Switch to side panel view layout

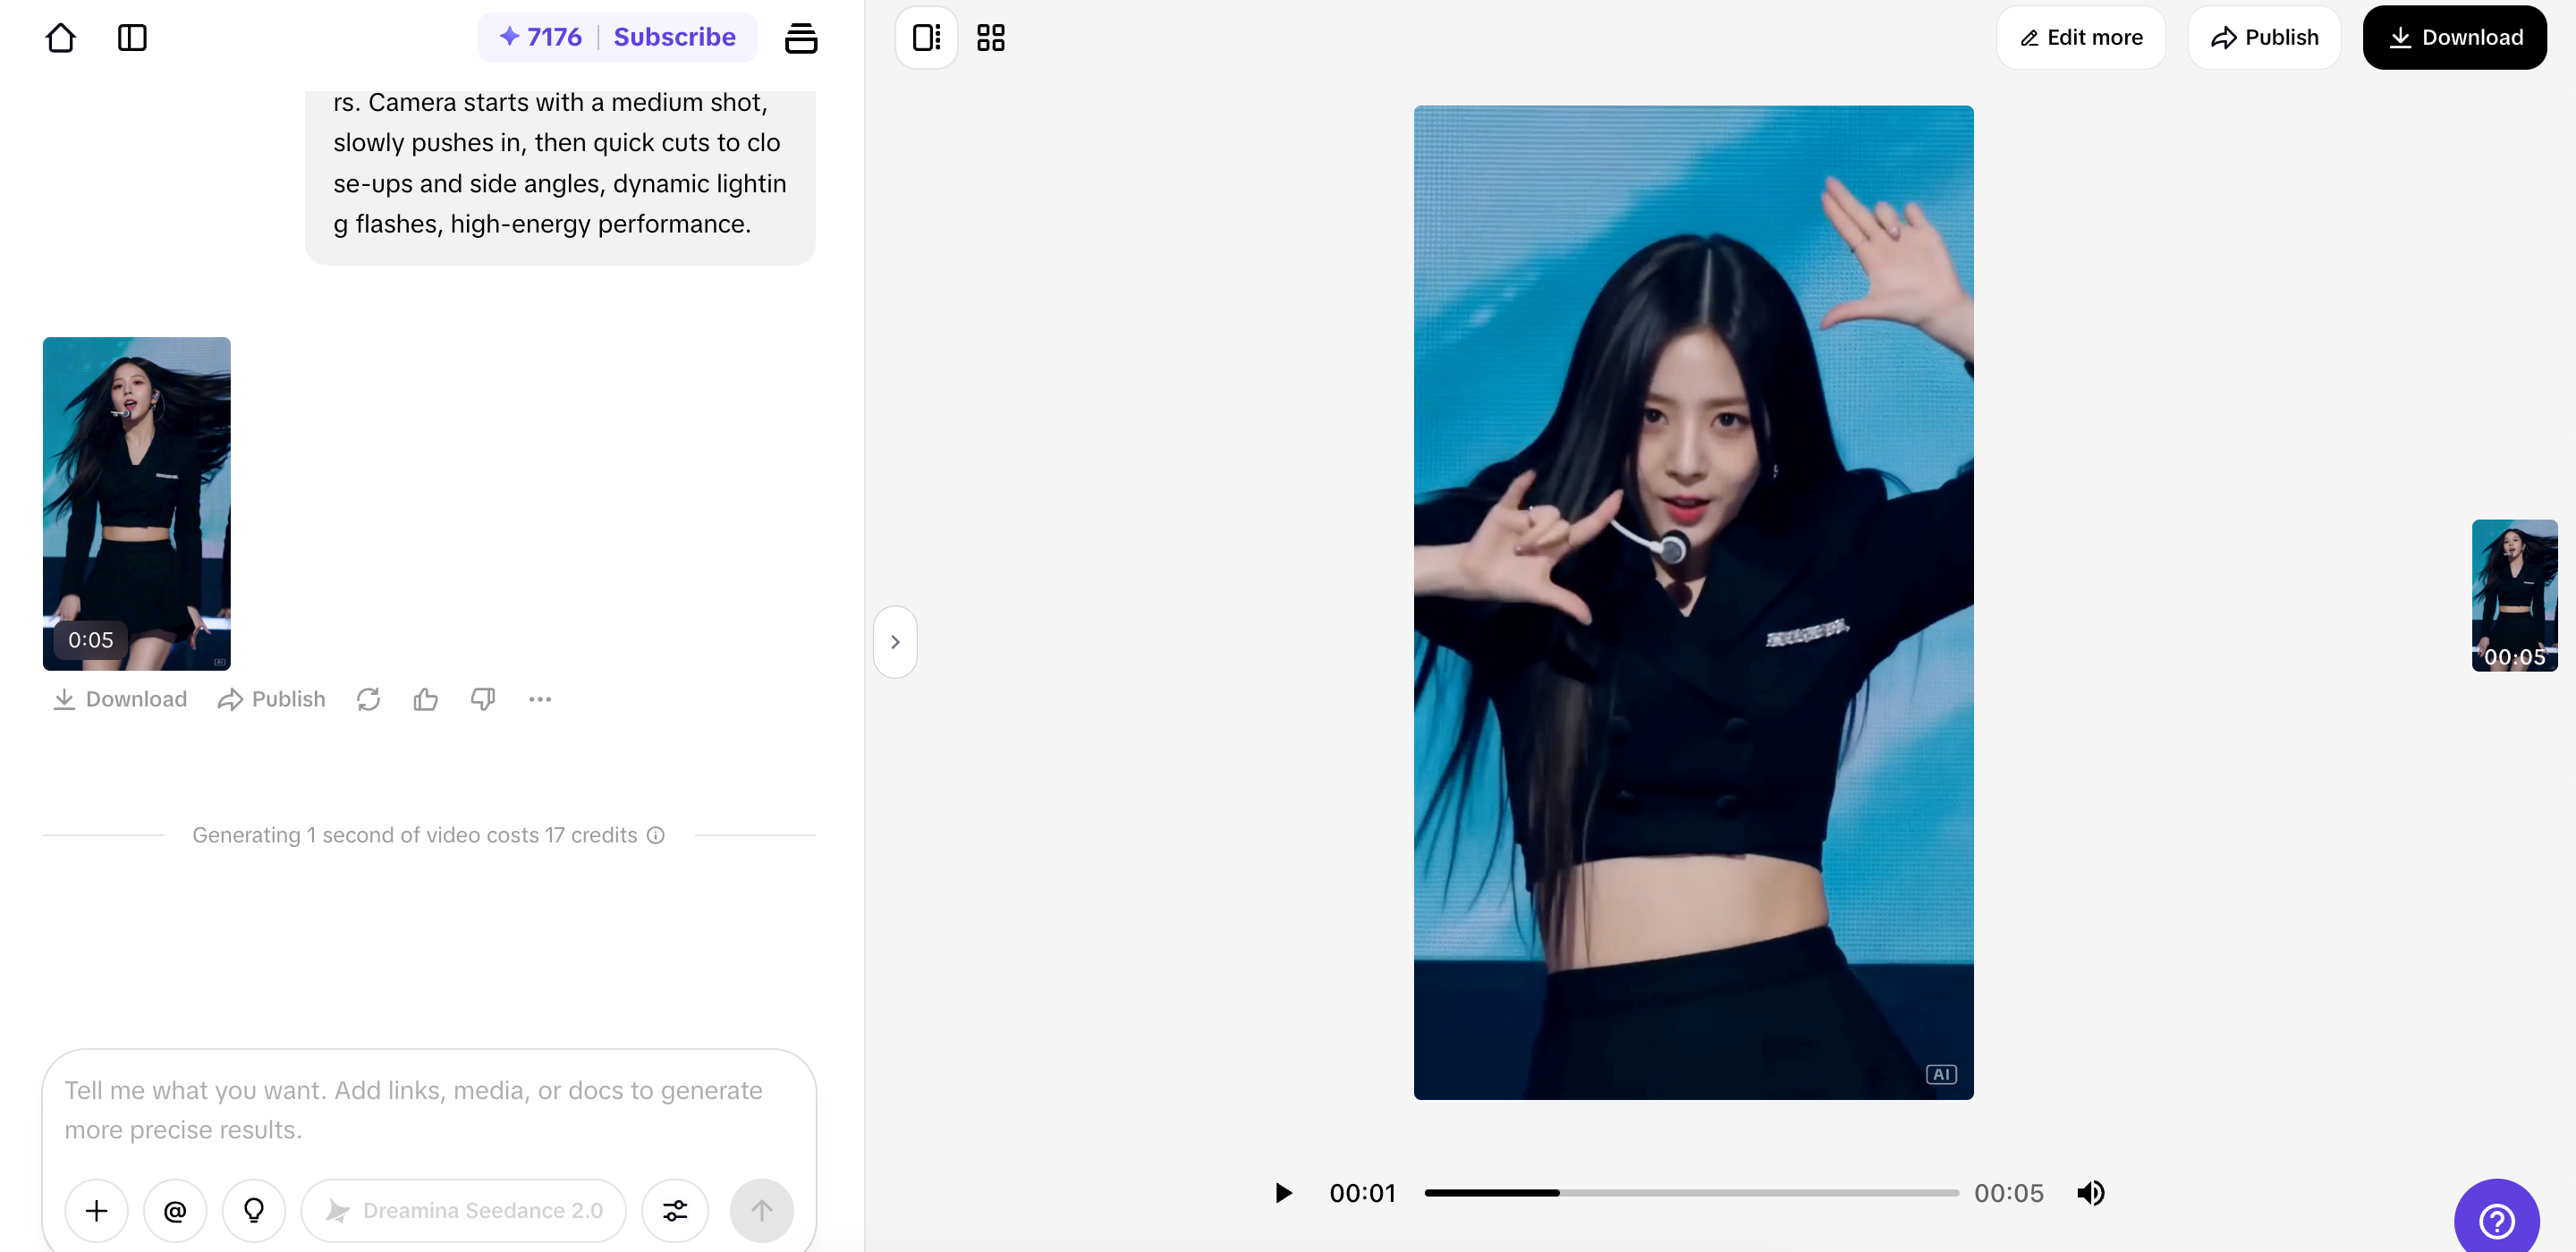926,38
